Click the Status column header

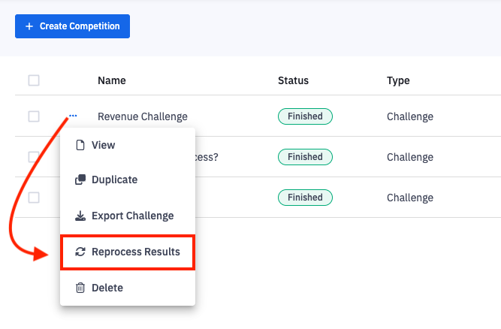click(x=293, y=80)
